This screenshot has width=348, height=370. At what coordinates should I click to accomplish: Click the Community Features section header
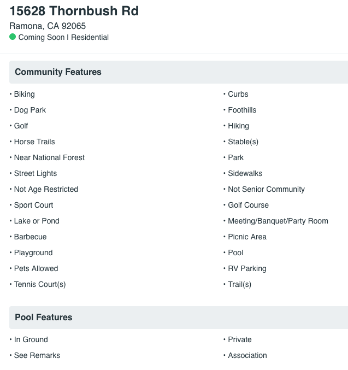pyautogui.click(x=179, y=72)
